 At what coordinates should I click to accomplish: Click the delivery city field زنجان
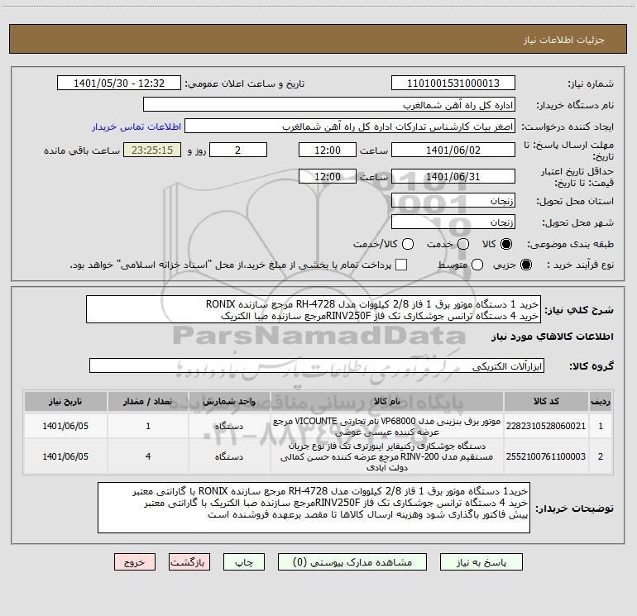click(x=453, y=222)
